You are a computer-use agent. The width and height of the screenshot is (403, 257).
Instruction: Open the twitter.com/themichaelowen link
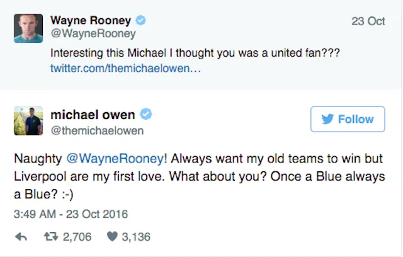click(x=125, y=69)
